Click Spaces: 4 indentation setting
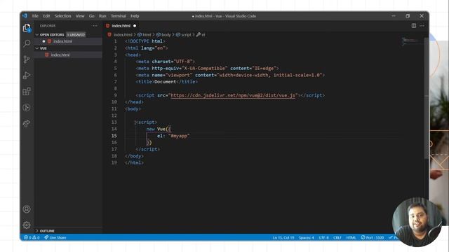Viewport: 449px width, 252px height. pos(306,237)
